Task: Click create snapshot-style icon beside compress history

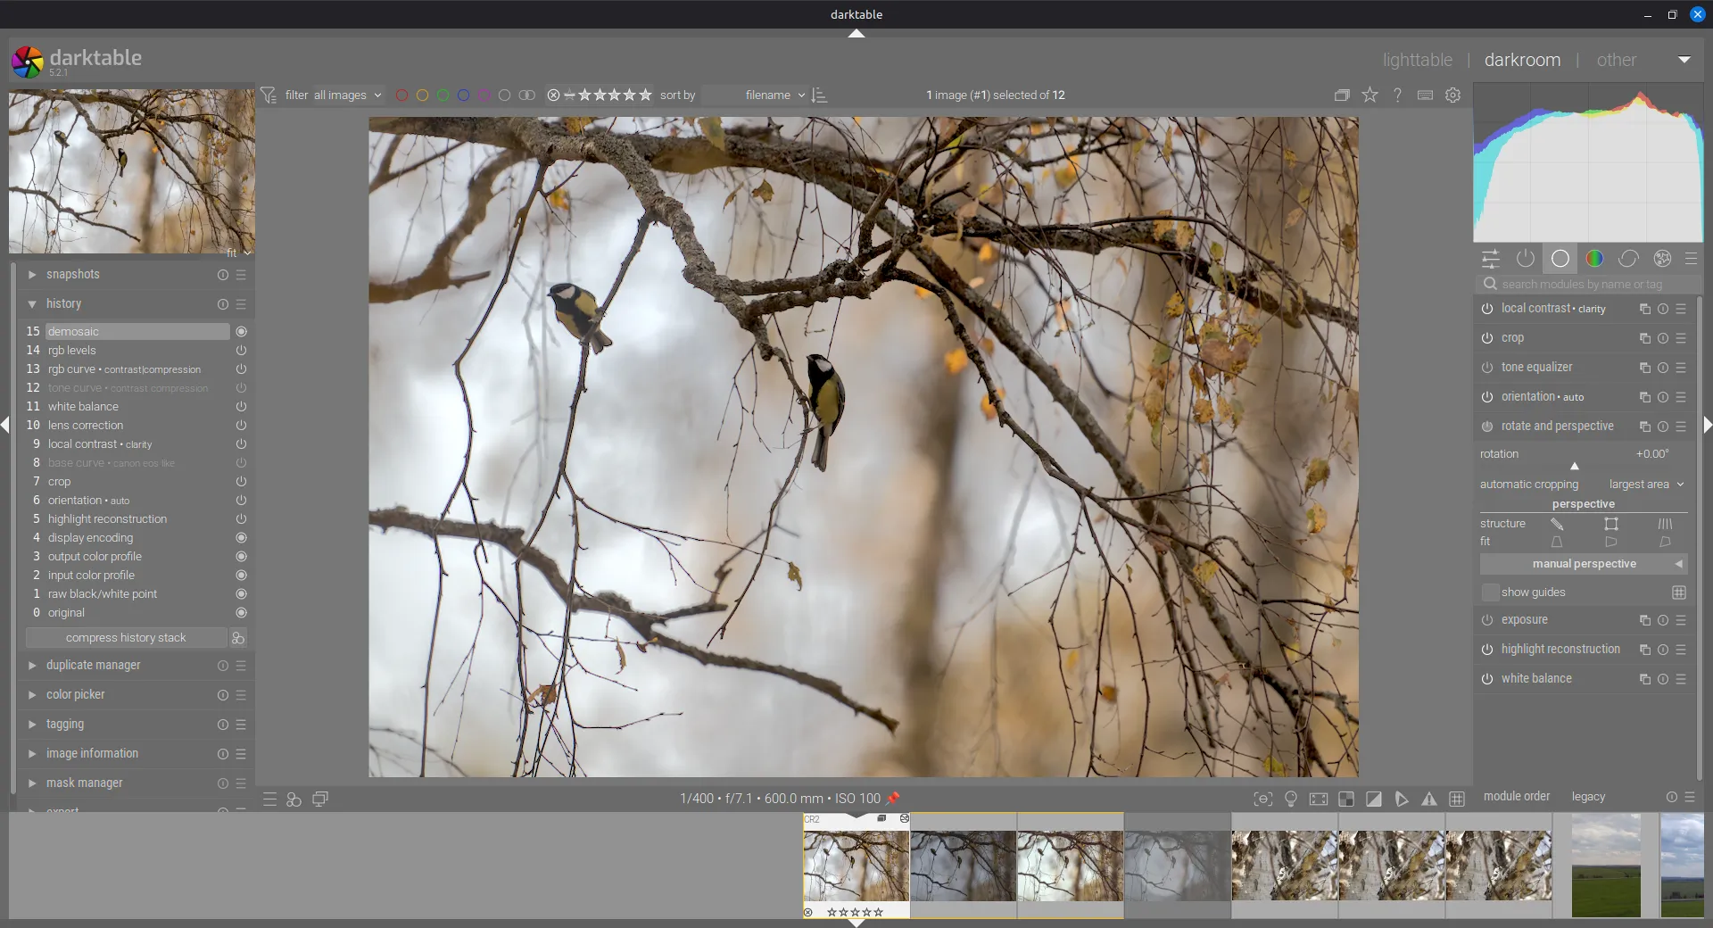Action: (x=238, y=638)
